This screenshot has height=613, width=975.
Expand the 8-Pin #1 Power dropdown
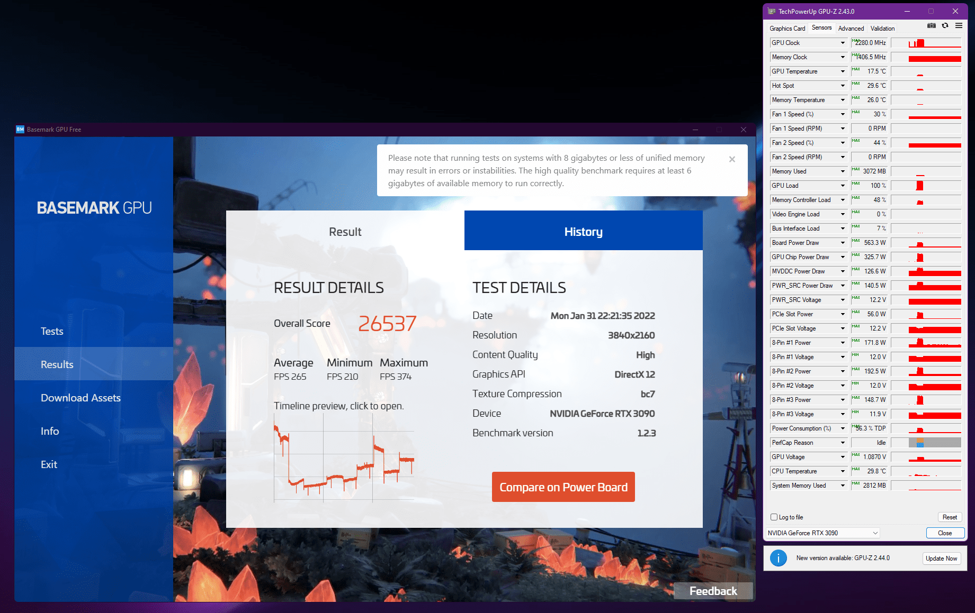coord(843,343)
